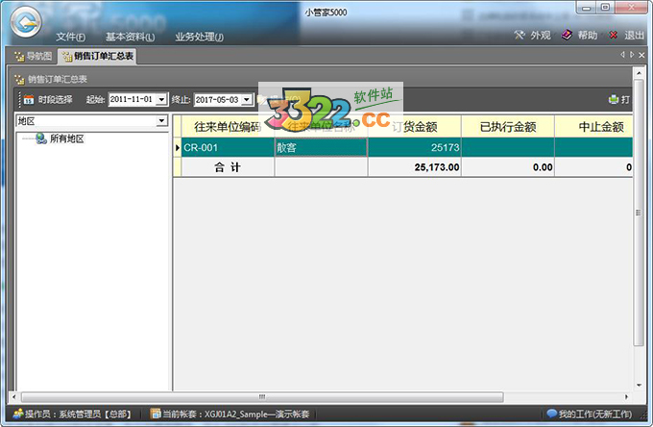Click the 时段选择 calendar icon

click(29, 99)
